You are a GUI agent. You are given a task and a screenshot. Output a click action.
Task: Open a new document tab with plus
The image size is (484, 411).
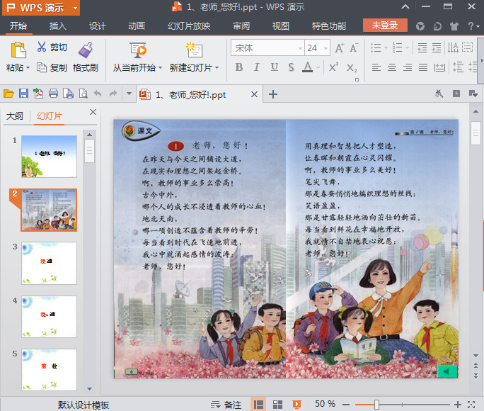click(x=273, y=94)
